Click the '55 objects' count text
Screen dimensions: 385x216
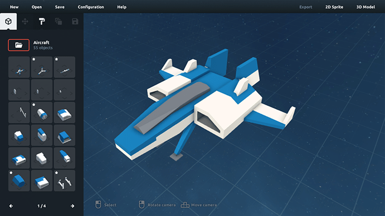click(43, 48)
